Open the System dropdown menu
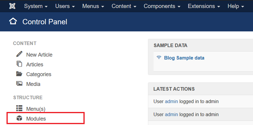Viewport: 253px width, 125px height. point(36,6)
